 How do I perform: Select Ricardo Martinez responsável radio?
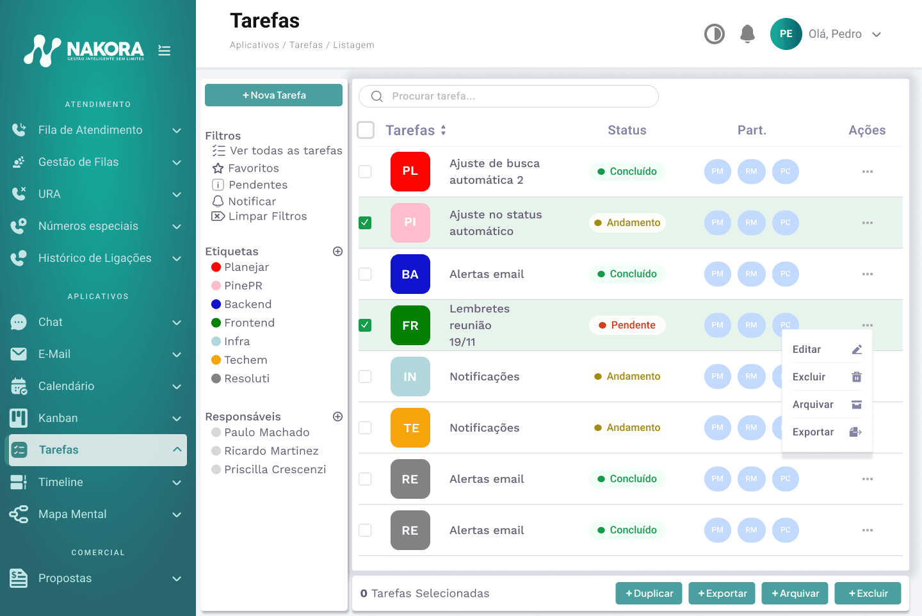tap(216, 451)
